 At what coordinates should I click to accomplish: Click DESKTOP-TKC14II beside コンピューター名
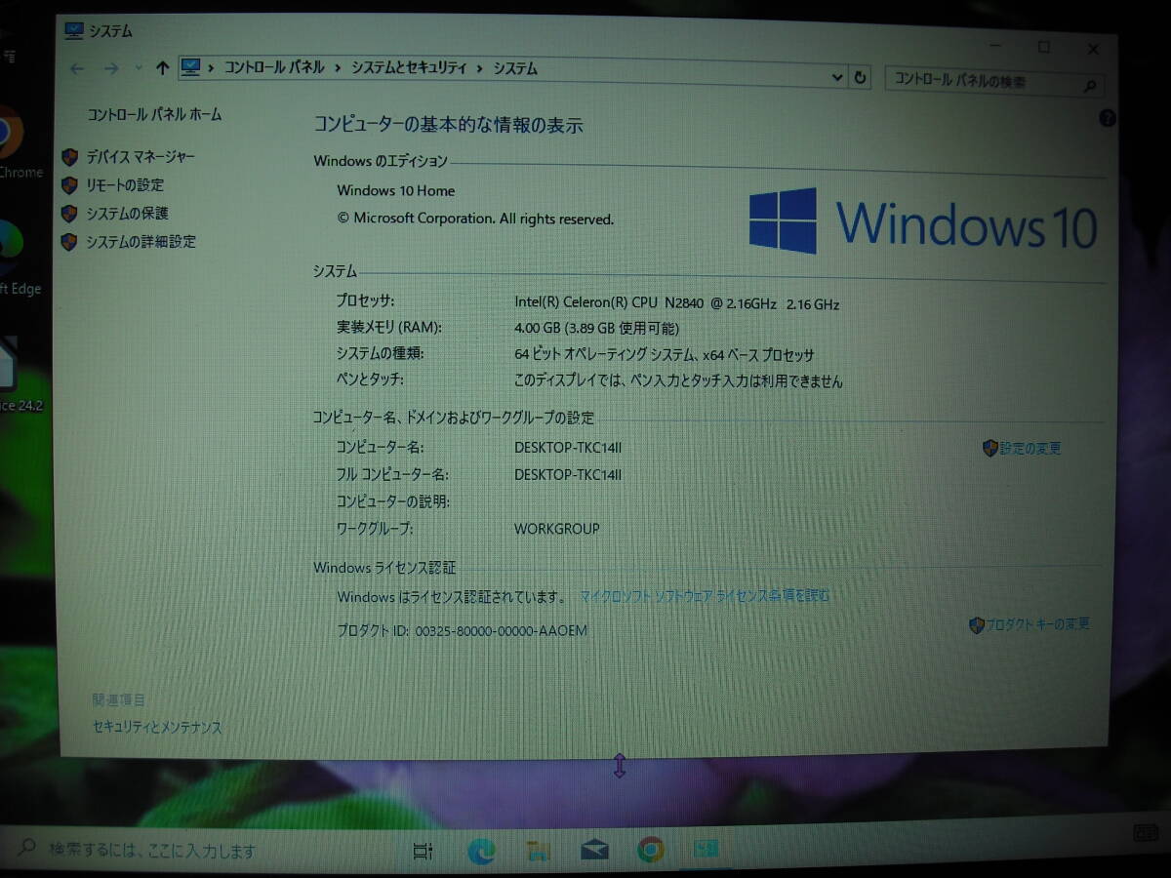(x=568, y=448)
